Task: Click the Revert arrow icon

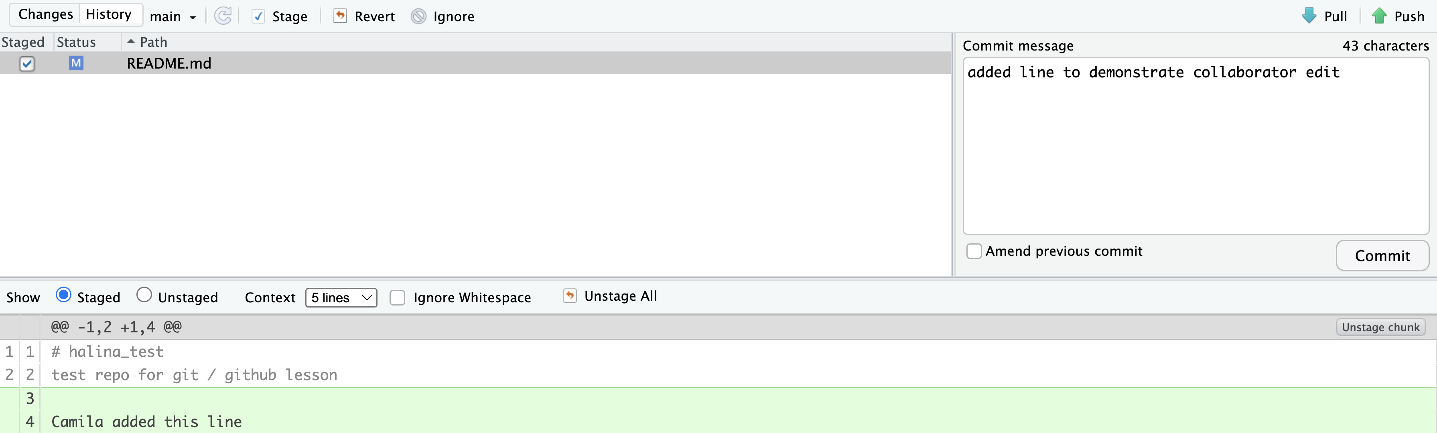Action: click(x=340, y=16)
